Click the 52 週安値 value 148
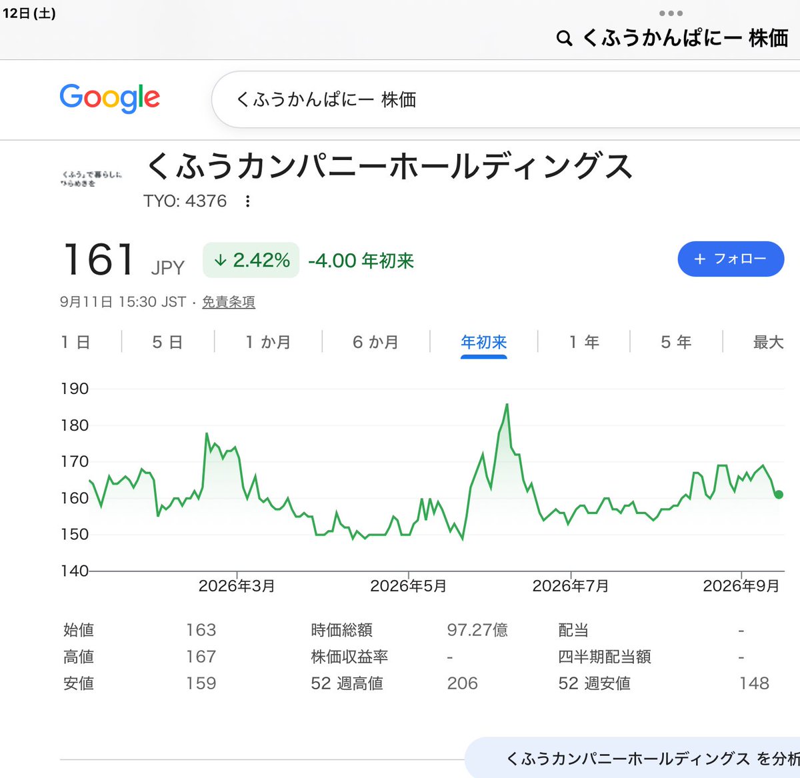Screen dimensions: 800x778 [x=754, y=683]
